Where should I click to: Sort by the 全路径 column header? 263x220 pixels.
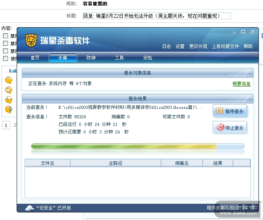pos(115,163)
